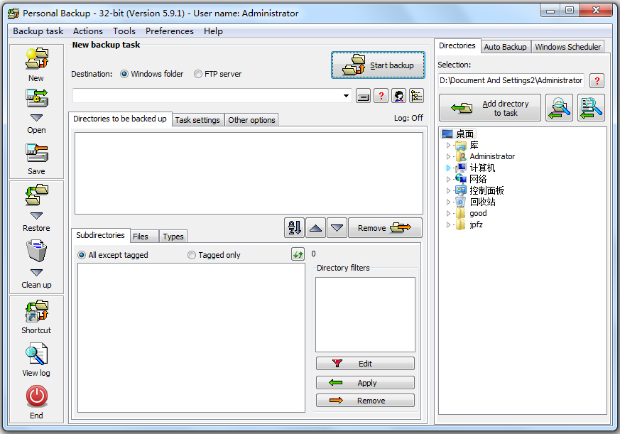The height and width of the screenshot is (434, 620).
Task: Expand the 网络 tree node
Action: 448,179
